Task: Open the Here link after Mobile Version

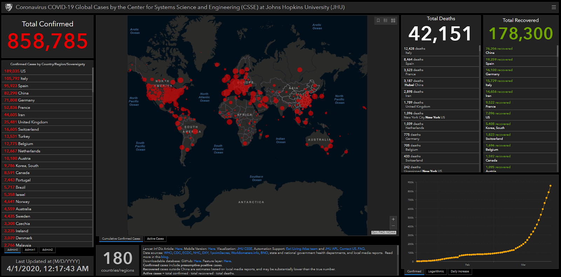Action: coord(211,249)
